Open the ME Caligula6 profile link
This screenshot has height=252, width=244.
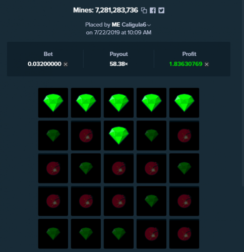[x=129, y=25]
